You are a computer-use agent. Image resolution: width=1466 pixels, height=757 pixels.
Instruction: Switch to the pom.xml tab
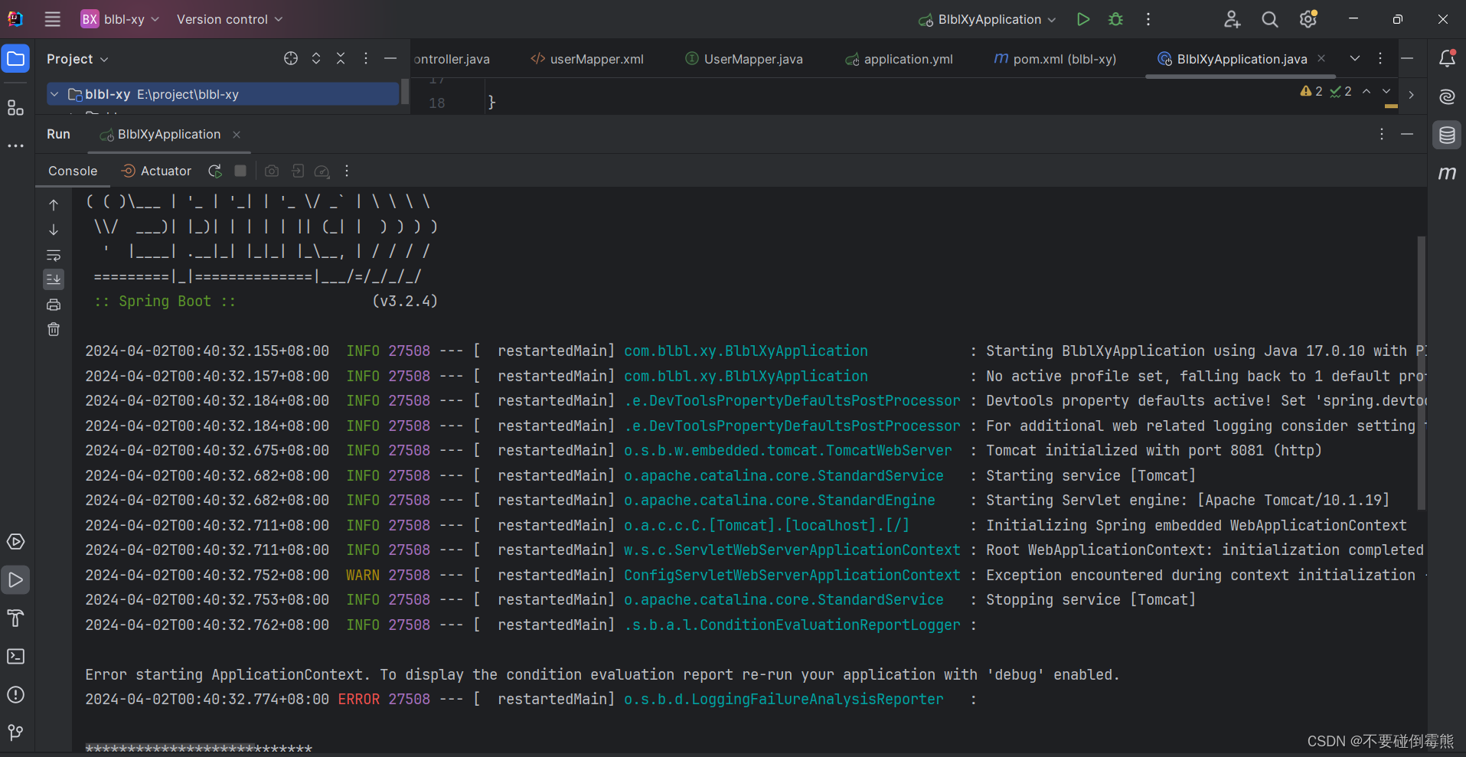1055,58
